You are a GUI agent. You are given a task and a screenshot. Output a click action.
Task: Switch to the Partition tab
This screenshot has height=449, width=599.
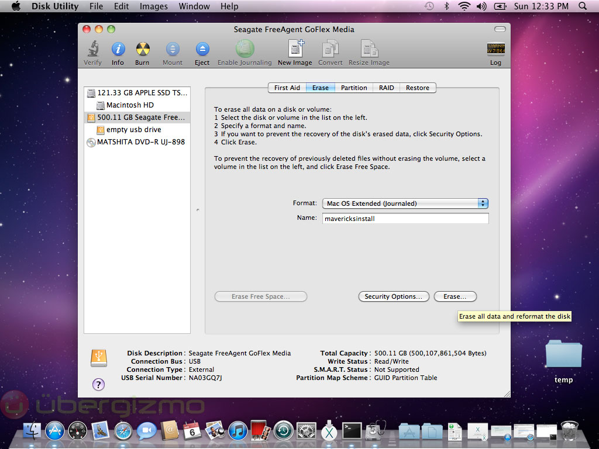pos(354,88)
